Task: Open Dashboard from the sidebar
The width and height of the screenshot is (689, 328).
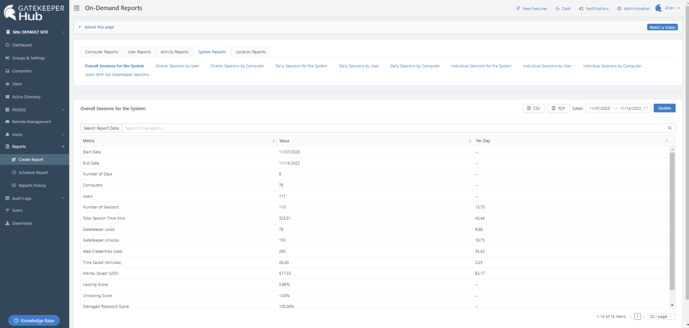Action: 22,45
